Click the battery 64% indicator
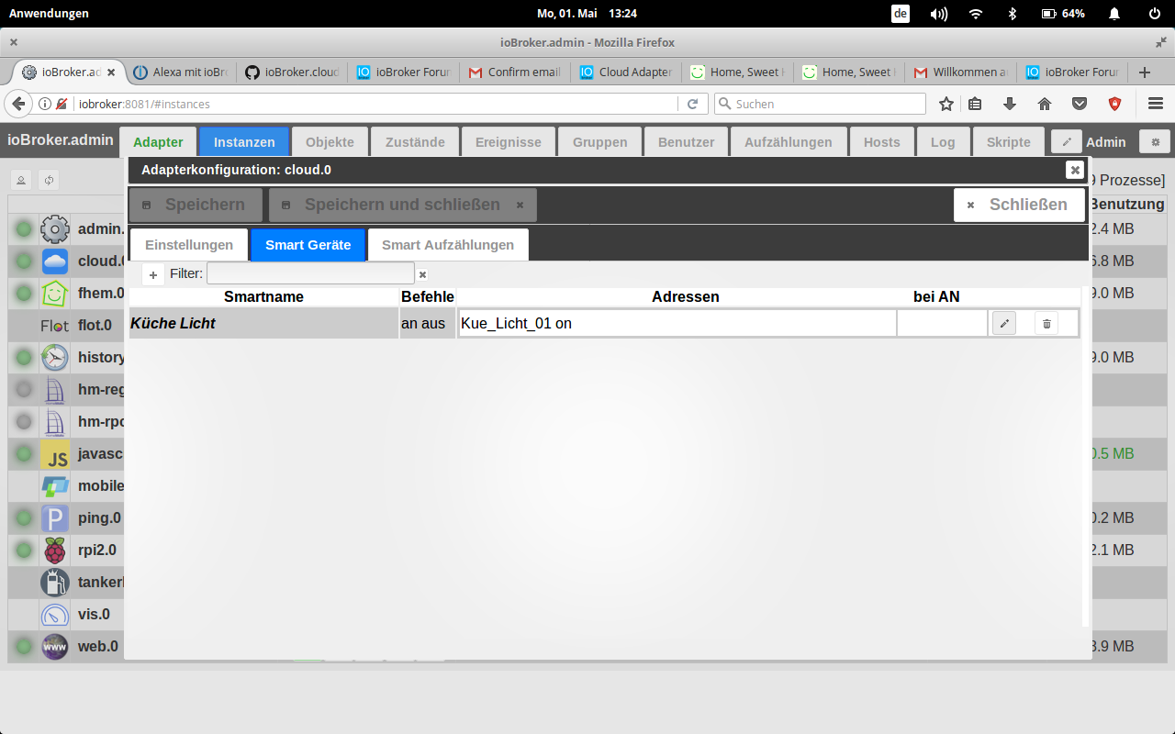Viewport: 1175px width, 734px height. coord(1063,14)
